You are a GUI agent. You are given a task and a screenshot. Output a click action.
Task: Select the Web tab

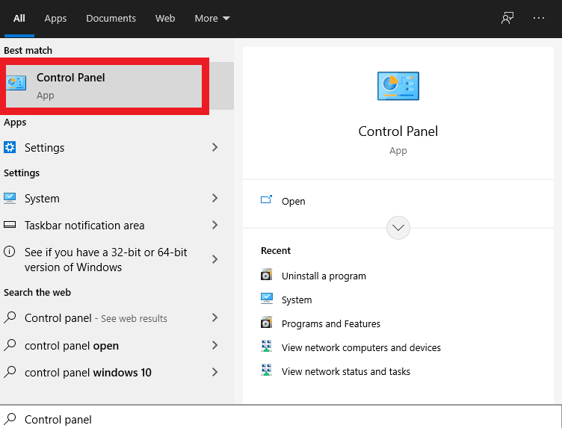[165, 18]
